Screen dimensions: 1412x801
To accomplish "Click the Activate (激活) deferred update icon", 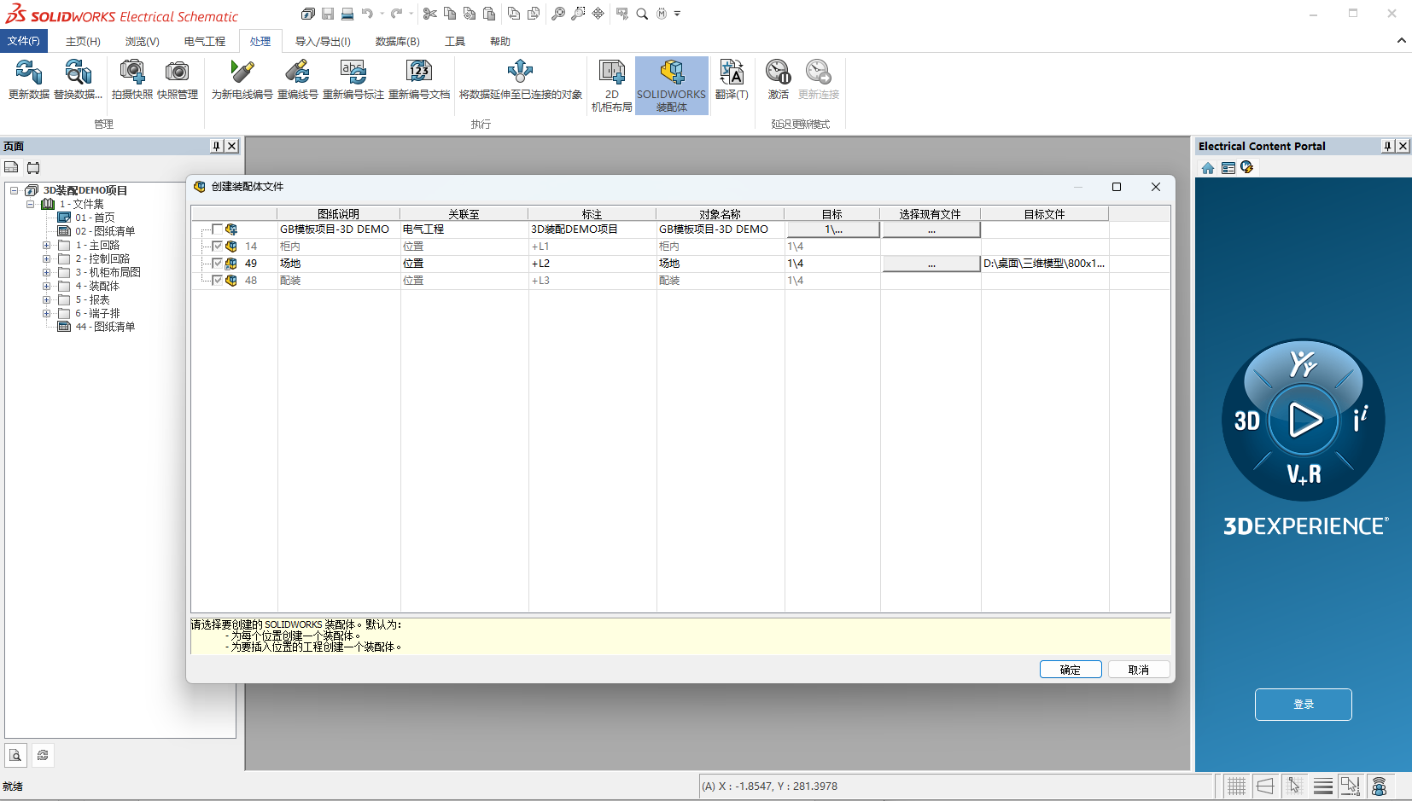I will point(778,79).
